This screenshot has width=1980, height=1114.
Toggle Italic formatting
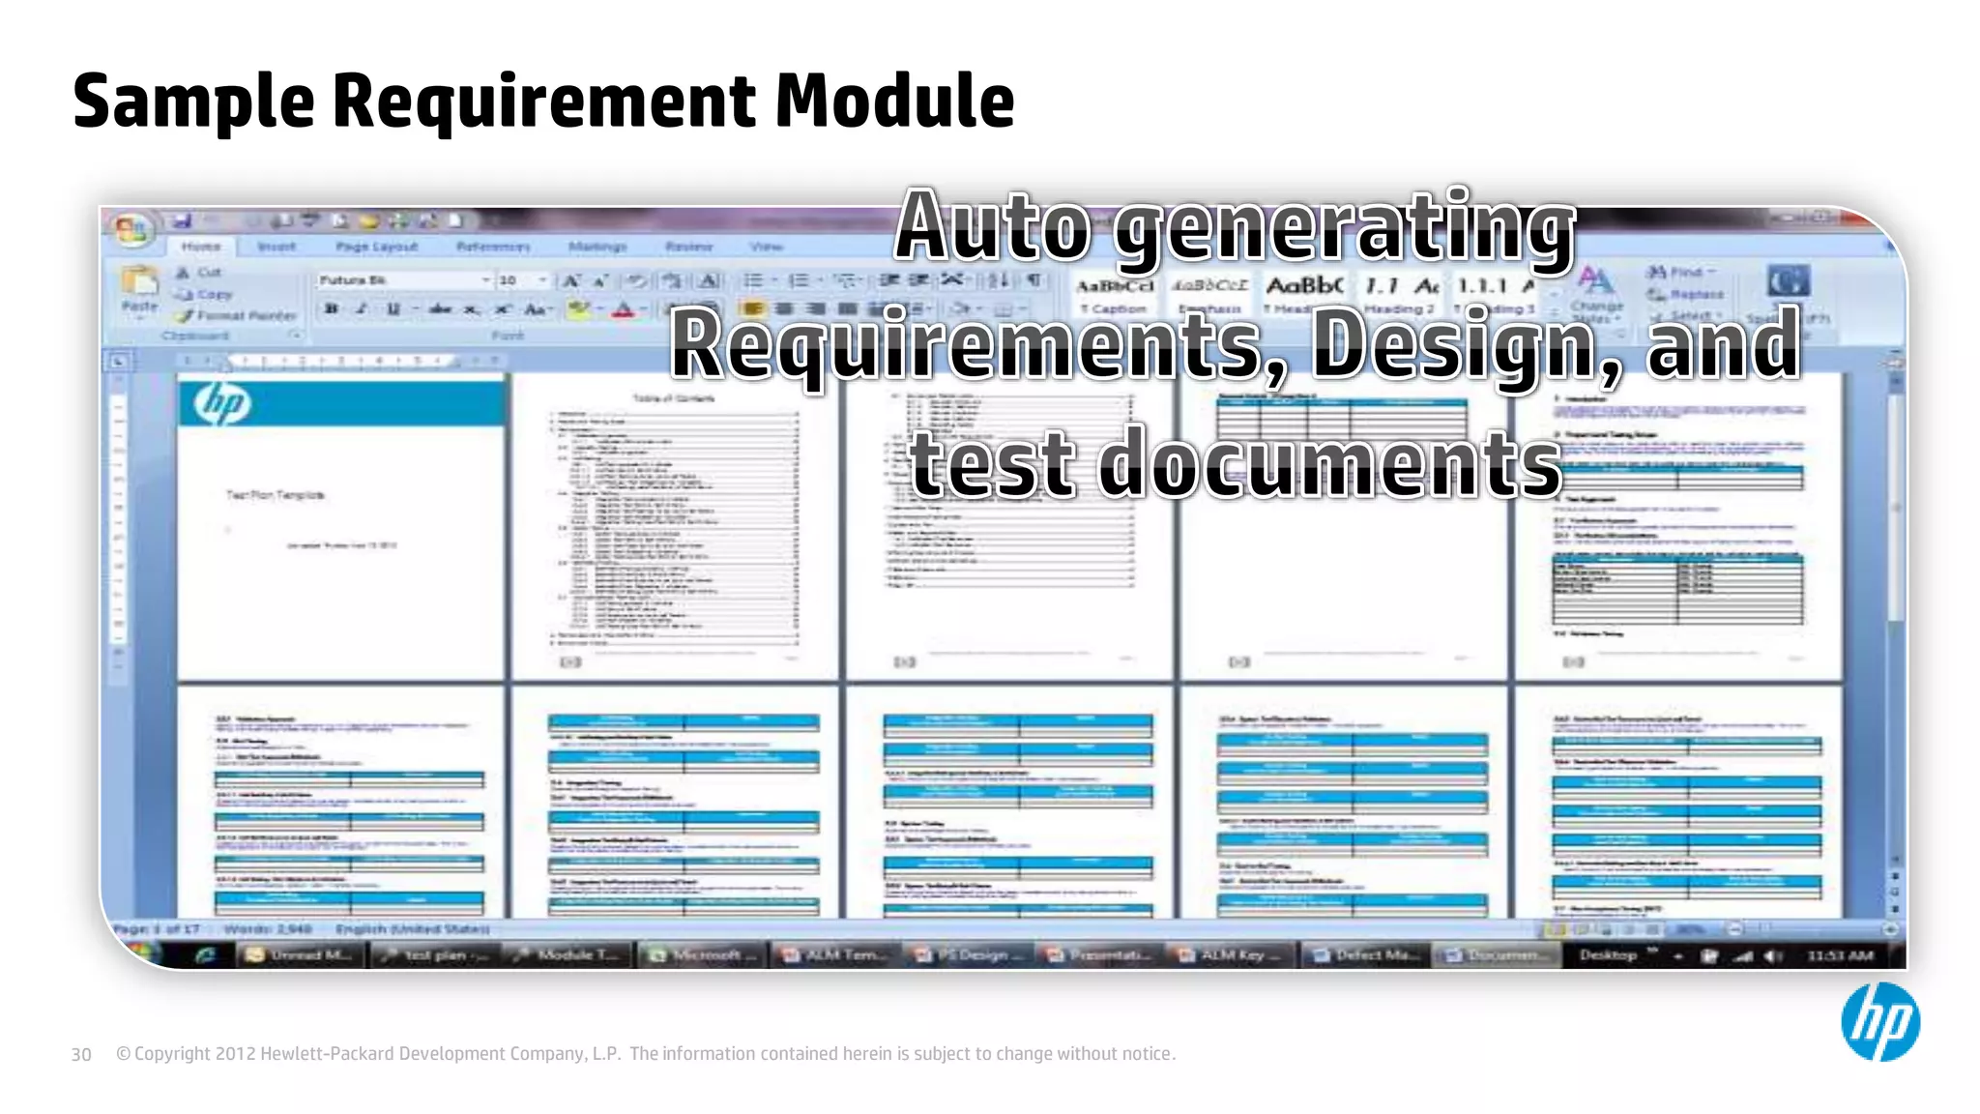[363, 309]
